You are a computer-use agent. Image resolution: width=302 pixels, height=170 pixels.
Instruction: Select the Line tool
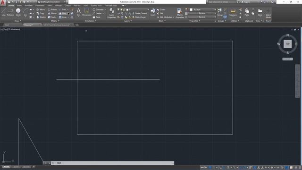[x=3, y=12]
